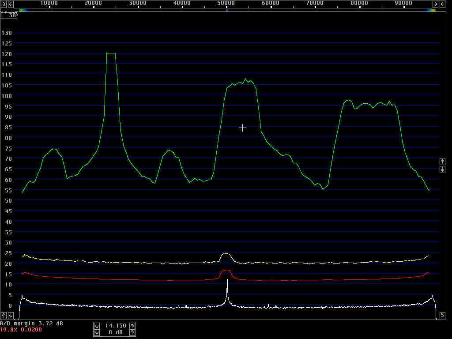The image size is (452, 339).
Task: Click the red 19.8% 0.0200 status text
Action: (21, 330)
